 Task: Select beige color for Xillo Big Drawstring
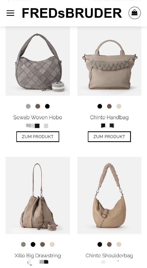pyautogui.click(x=52, y=244)
